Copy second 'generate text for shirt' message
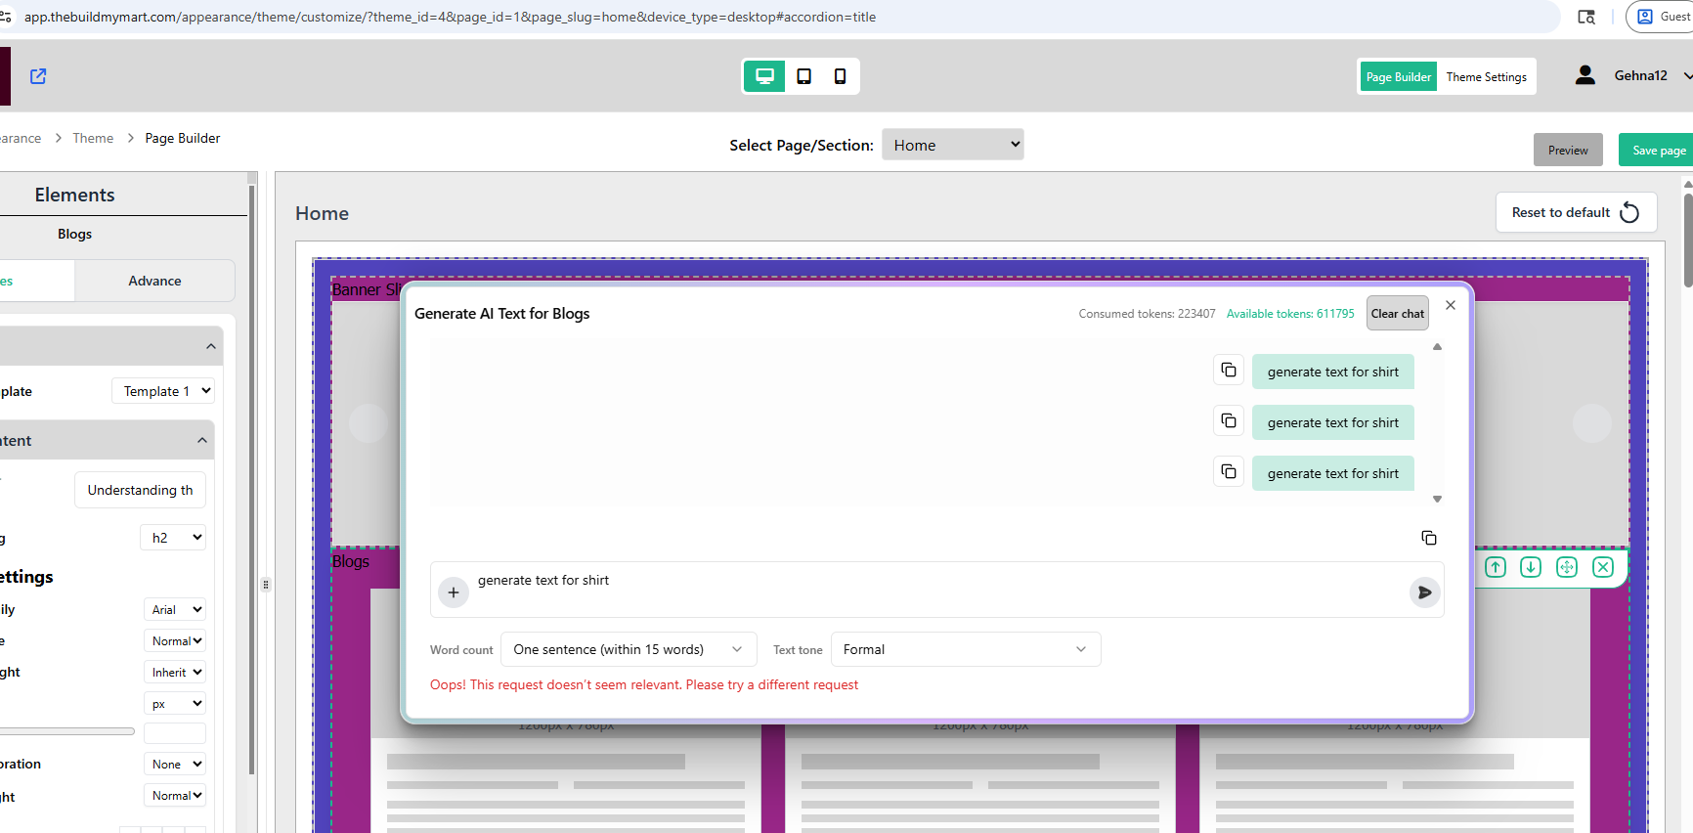The height and width of the screenshot is (833, 1693). click(1229, 421)
